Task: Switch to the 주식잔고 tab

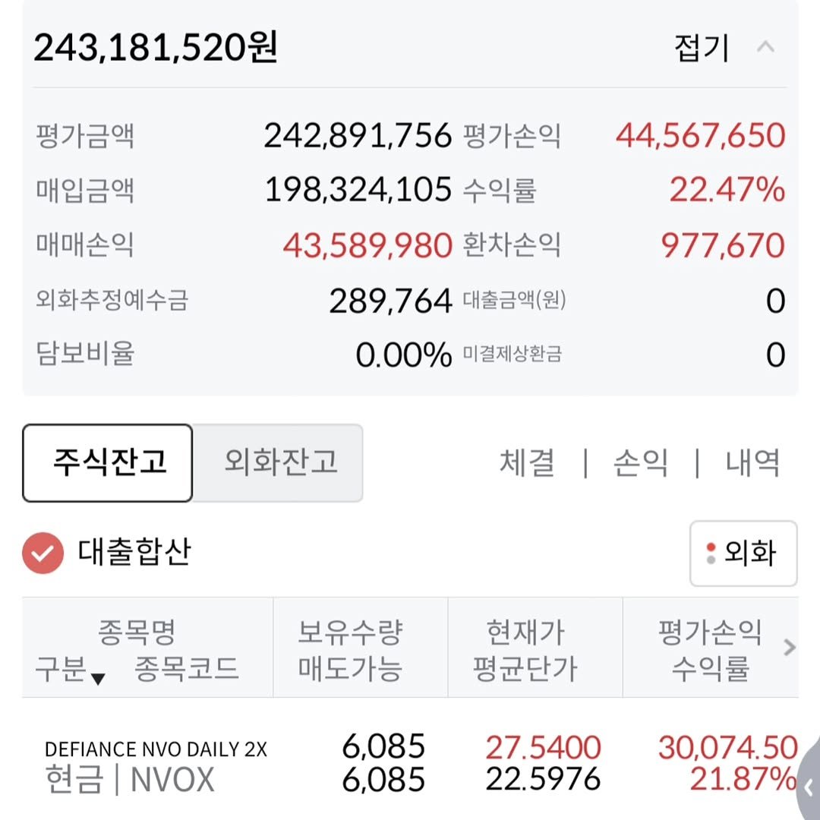Action: (x=108, y=462)
